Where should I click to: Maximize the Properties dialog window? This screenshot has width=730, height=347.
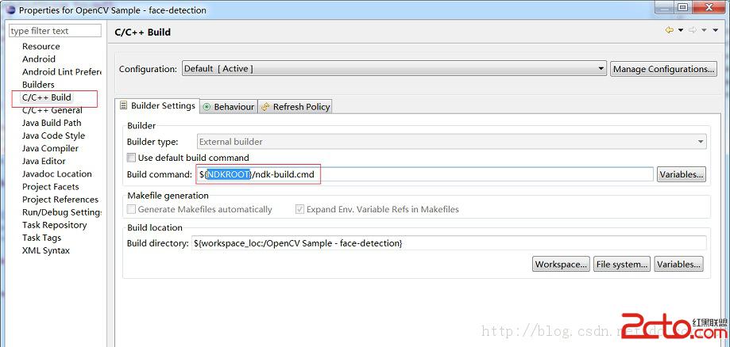click(682, 6)
